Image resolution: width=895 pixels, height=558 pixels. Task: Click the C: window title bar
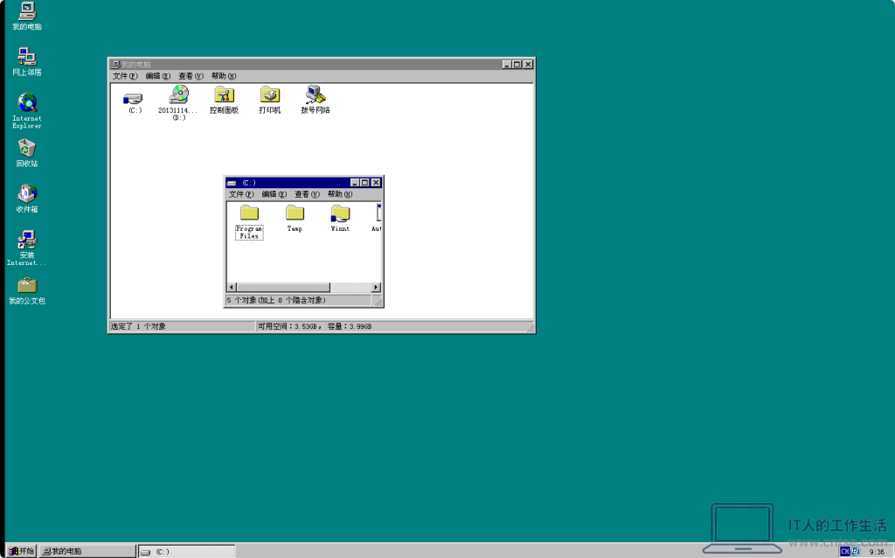pos(303,183)
